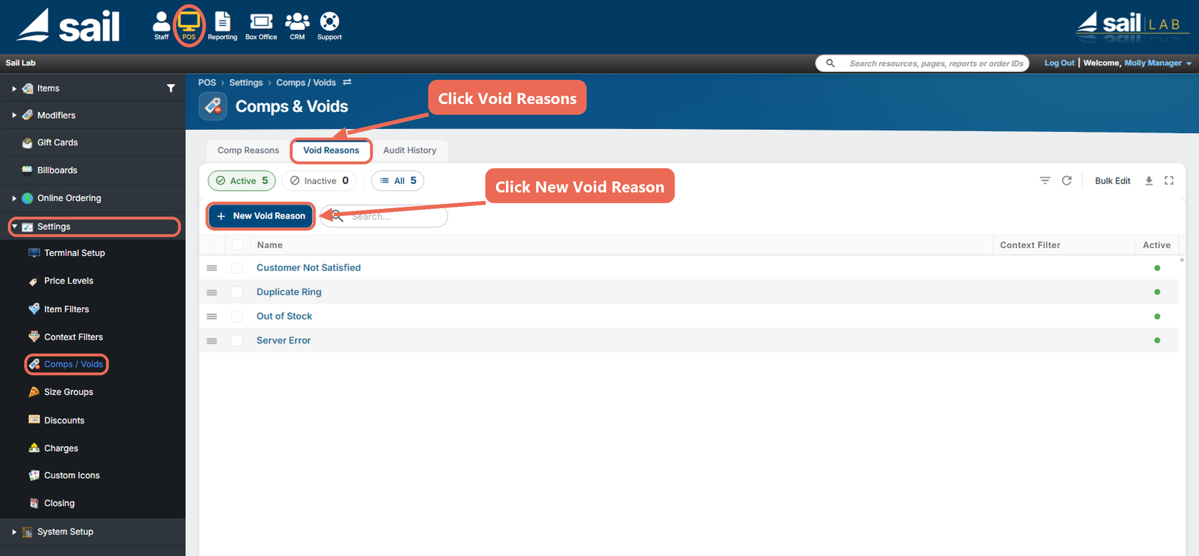Open the POS module icon
The height and width of the screenshot is (556, 1199).
coord(188,26)
